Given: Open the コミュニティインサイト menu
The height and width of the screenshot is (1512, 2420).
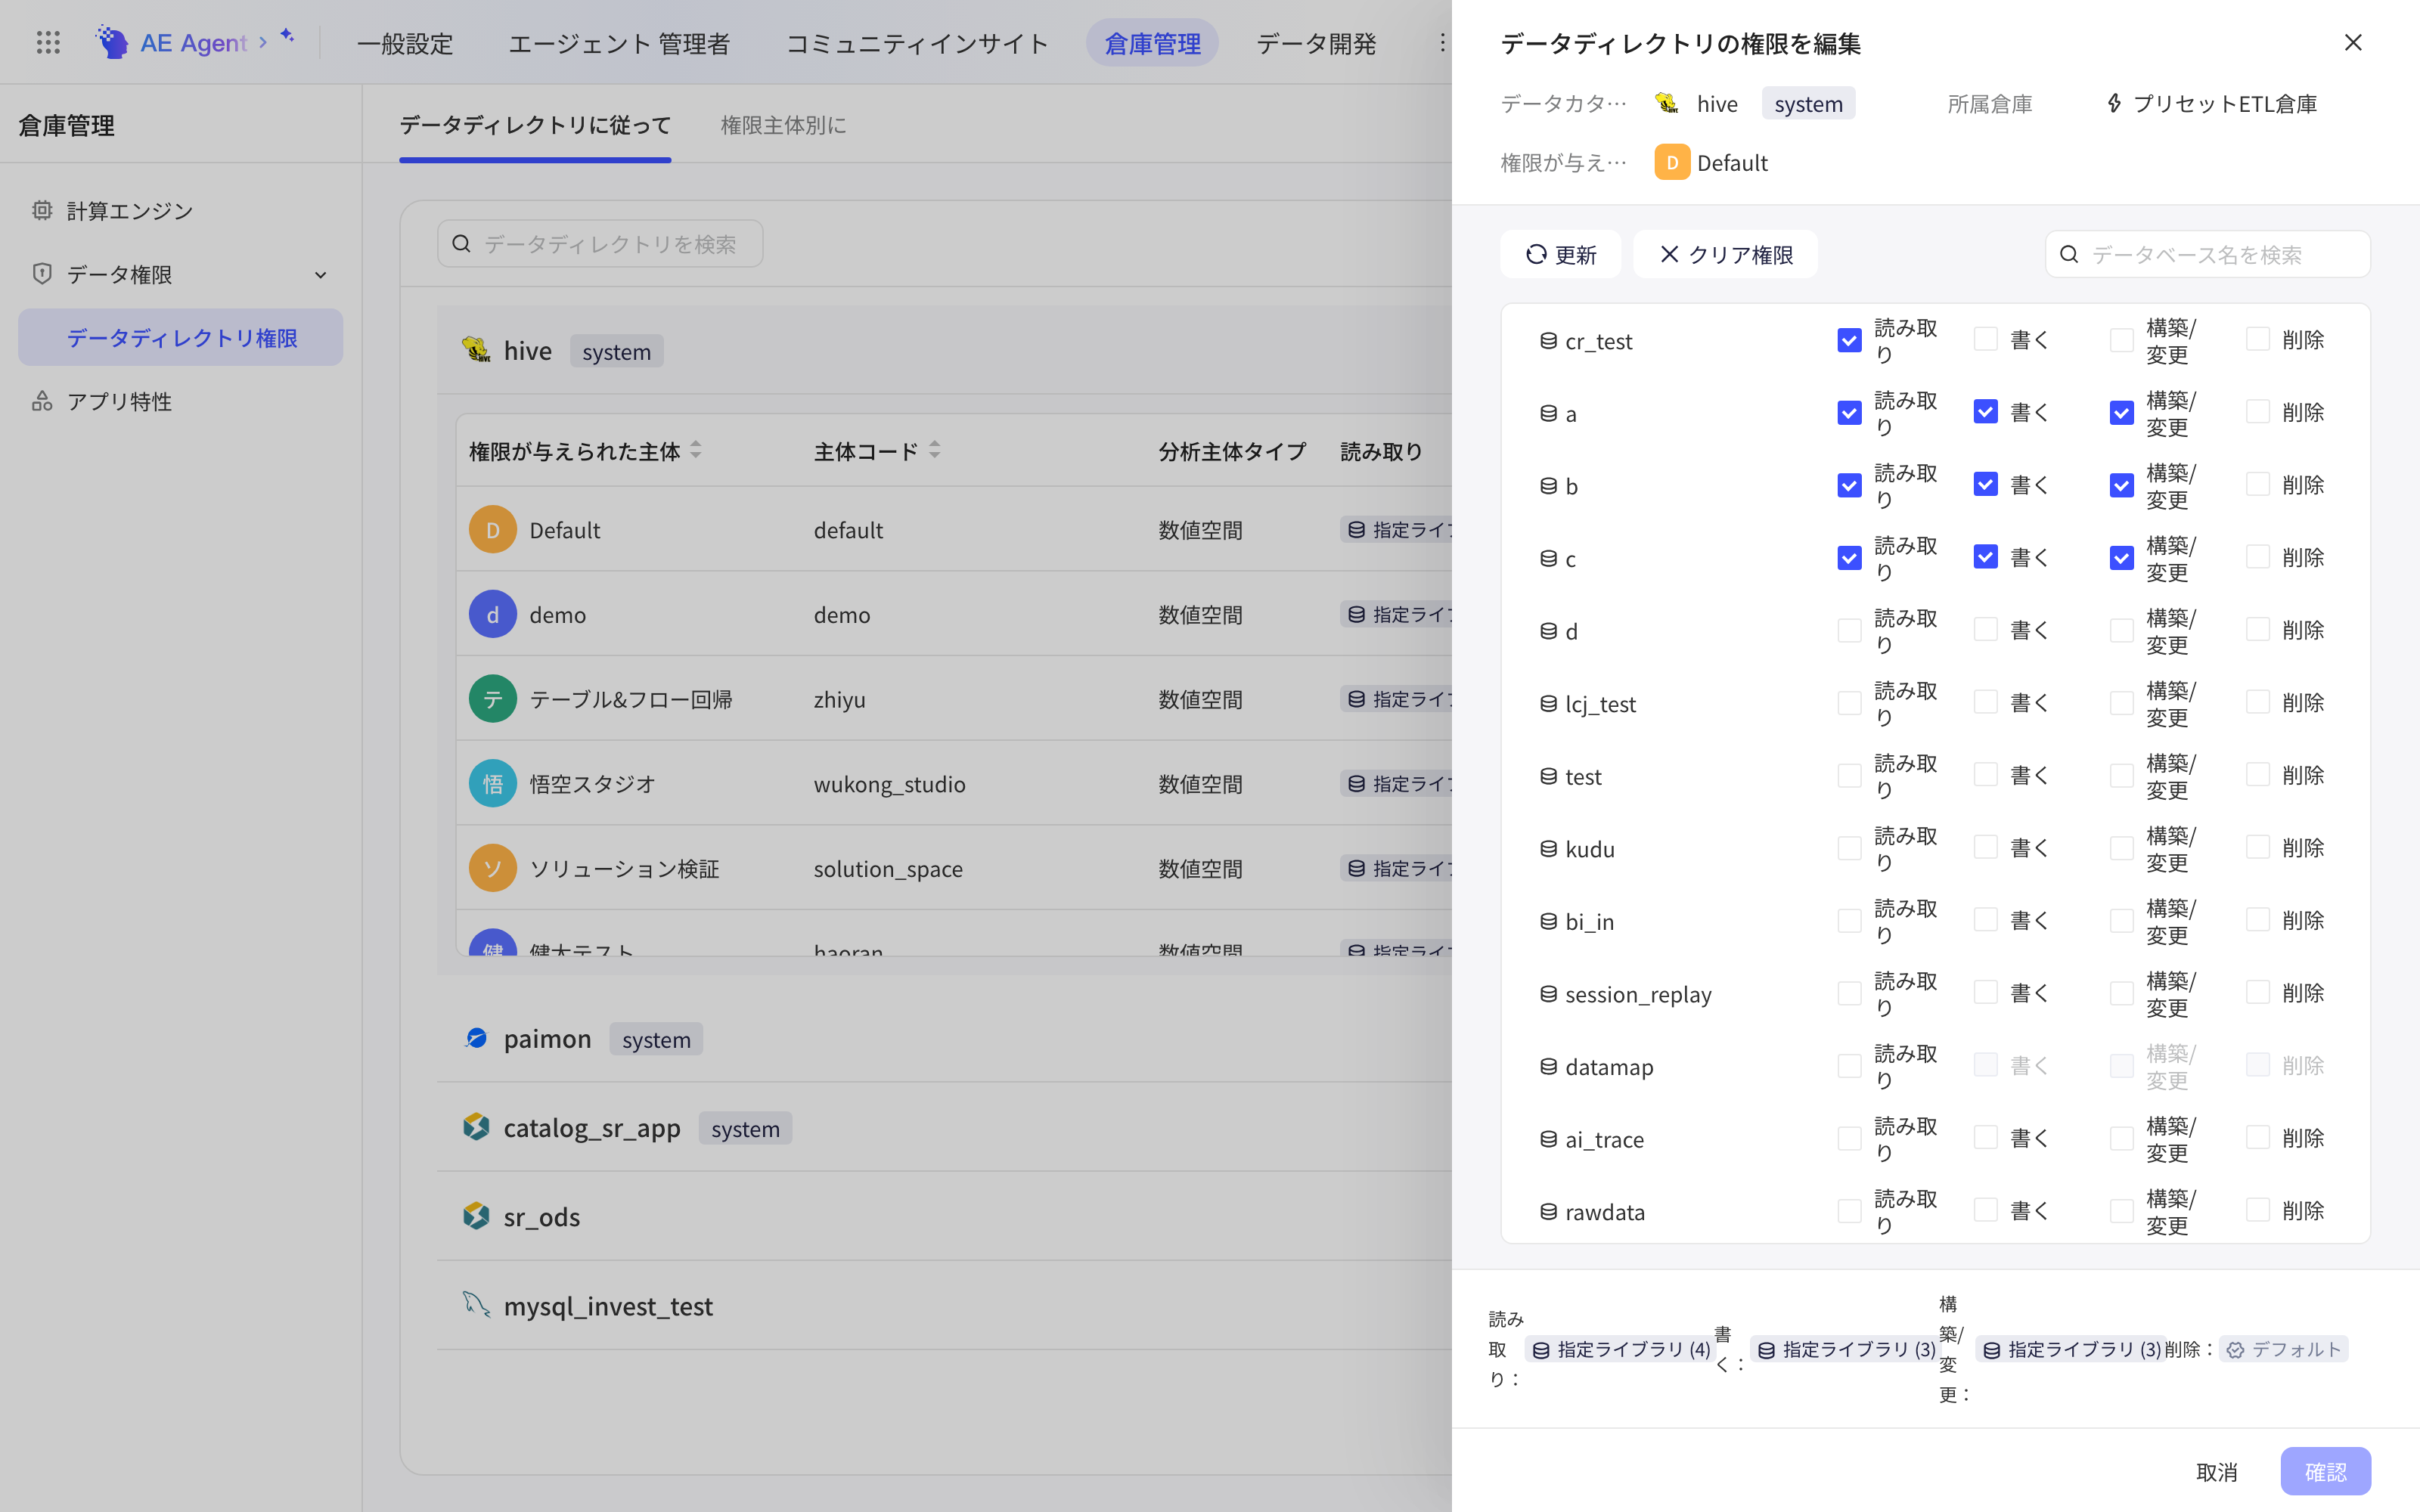Looking at the screenshot, I should click(x=916, y=43).
